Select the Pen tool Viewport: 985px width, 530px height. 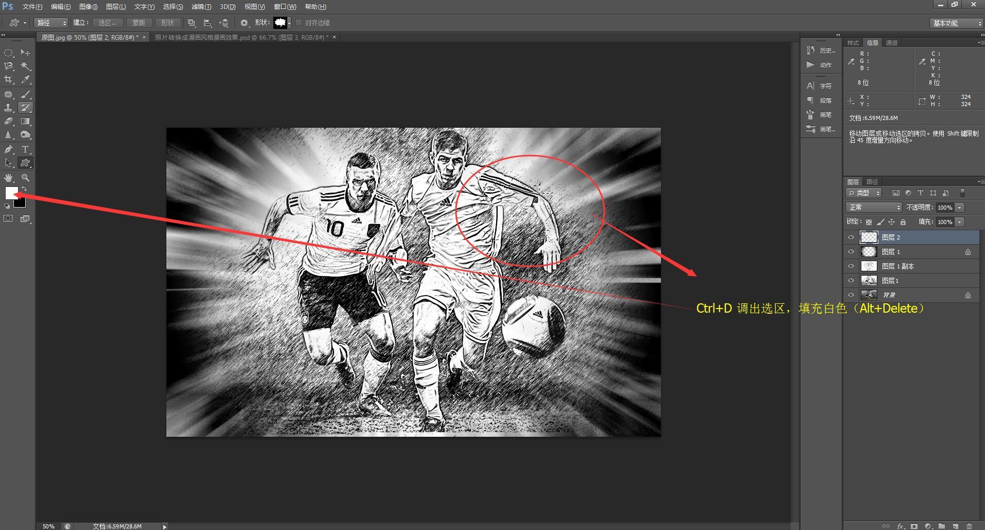pyautogui.click(x=8, y=149)
